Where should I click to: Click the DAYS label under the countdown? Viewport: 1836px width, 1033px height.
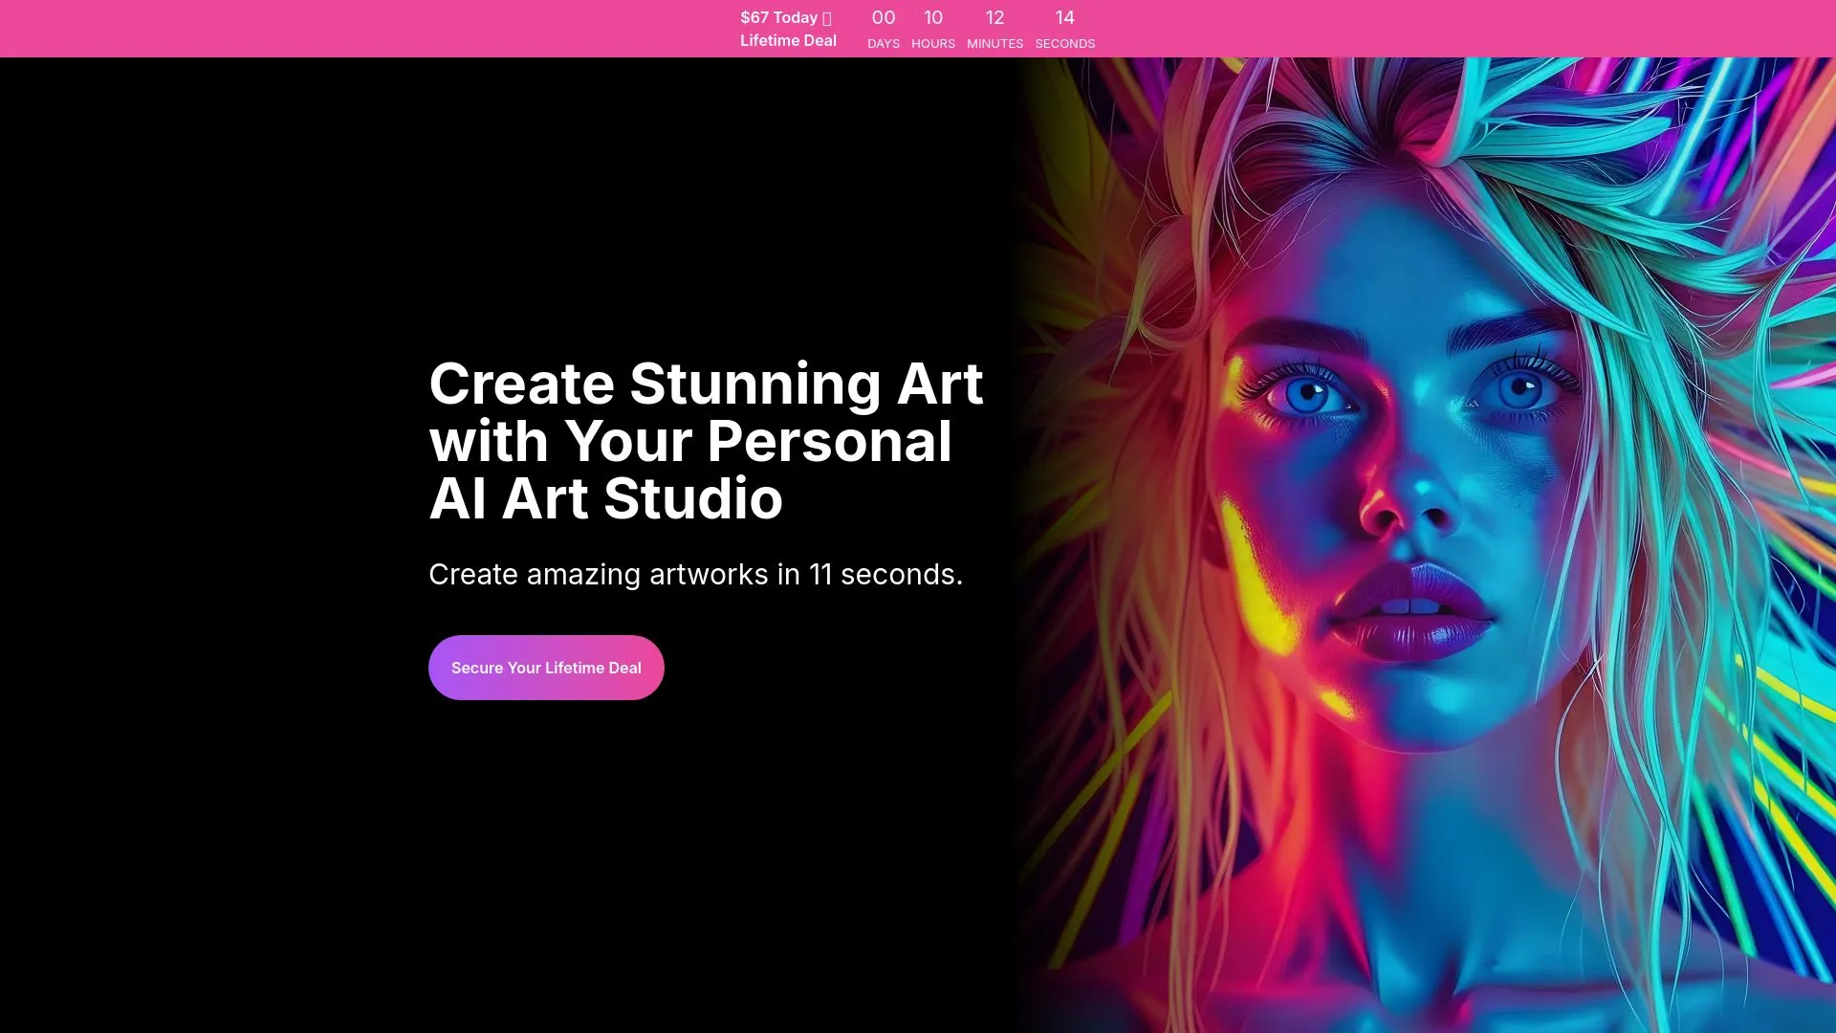pyautogui.click(x=883, y=43)
